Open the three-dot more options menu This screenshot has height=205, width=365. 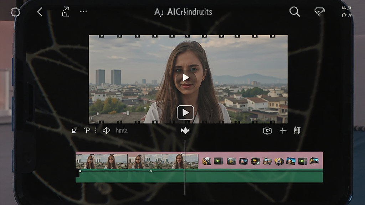click(x=83, y=11)
